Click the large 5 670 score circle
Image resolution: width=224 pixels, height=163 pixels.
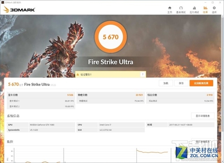coord(111,37)
